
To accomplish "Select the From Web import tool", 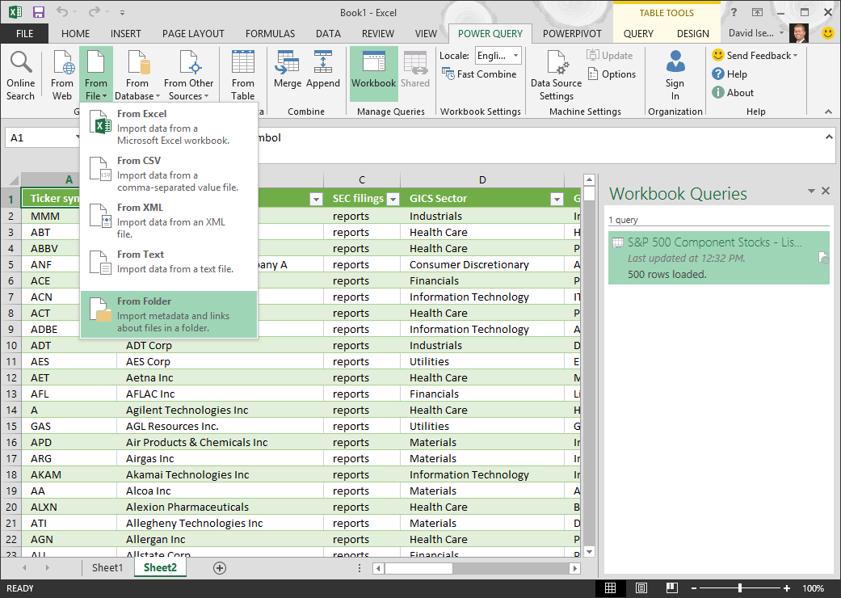I will pyautogui.click(x=61, y=73).
